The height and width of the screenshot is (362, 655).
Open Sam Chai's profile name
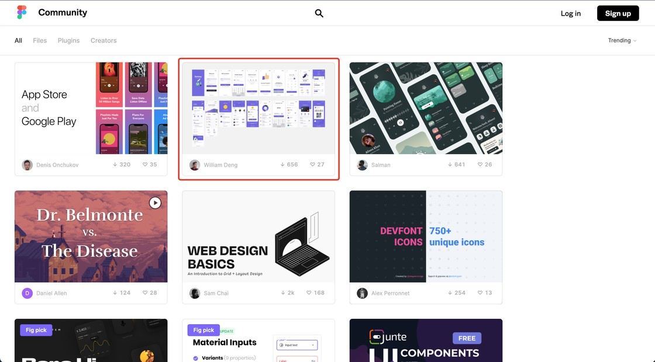tap(216, 293)
